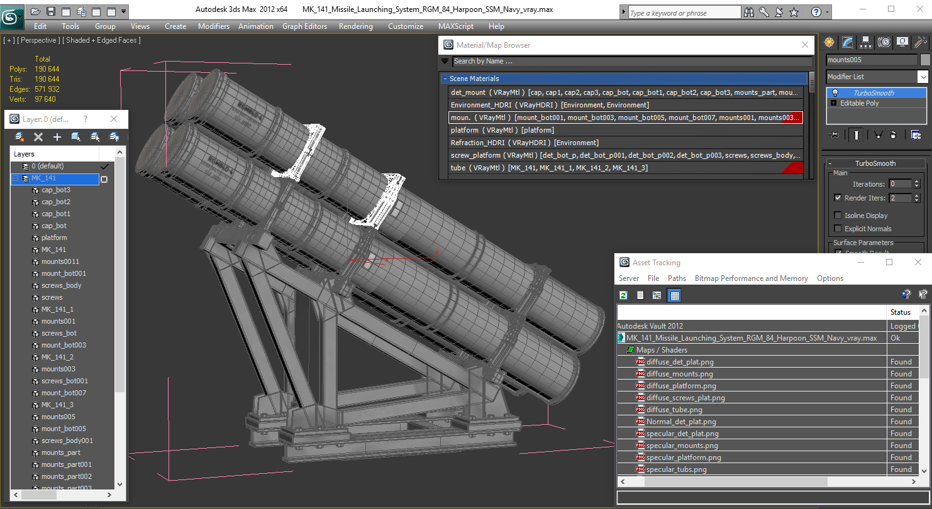Open the Hierarchy command panel tab
932x509 pixels.
[866, 42]
